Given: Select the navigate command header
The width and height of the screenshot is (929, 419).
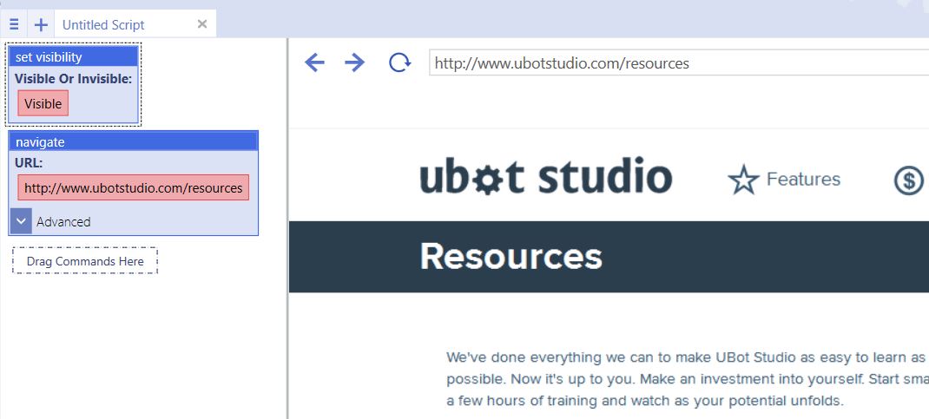Looking at the screenshot, I should [x=134, y=141].
